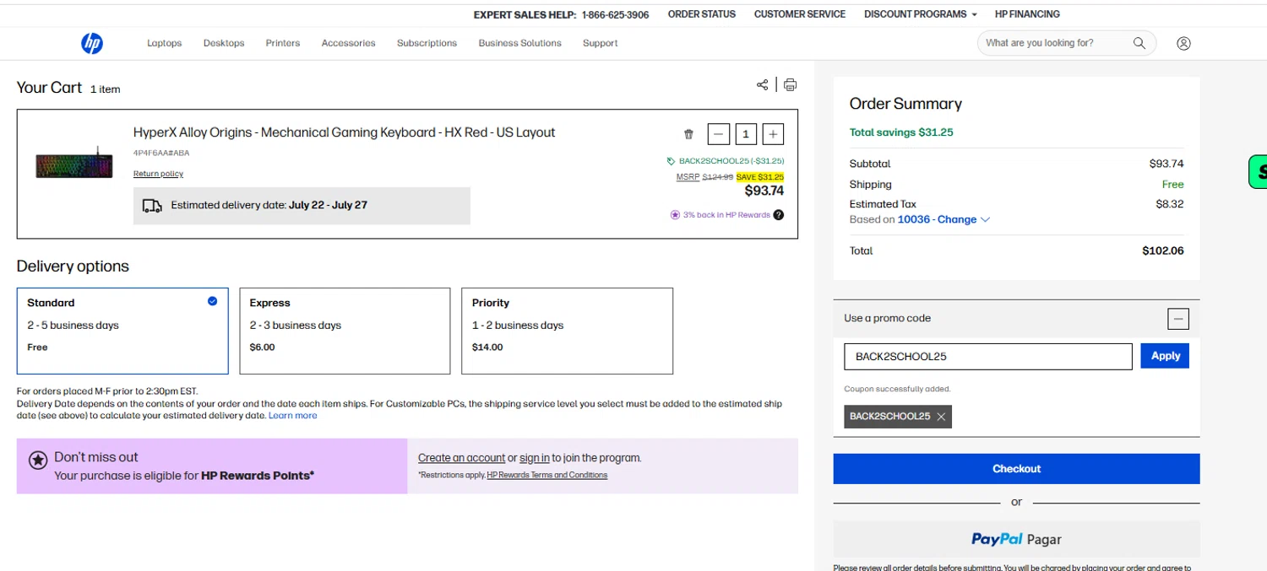Click the 3% back in HP Rewards text

(726, 215)
